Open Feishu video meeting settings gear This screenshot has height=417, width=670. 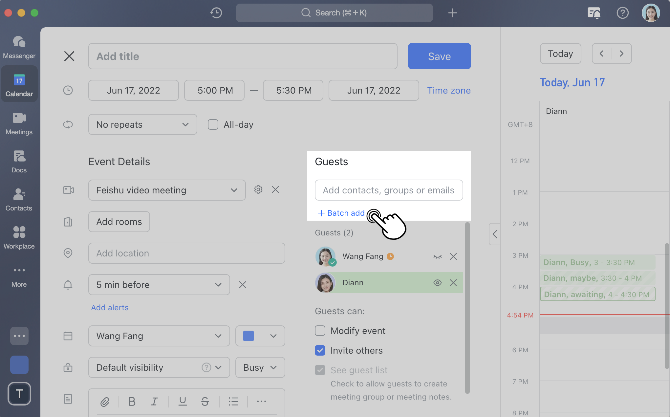(x=258, y=189)
